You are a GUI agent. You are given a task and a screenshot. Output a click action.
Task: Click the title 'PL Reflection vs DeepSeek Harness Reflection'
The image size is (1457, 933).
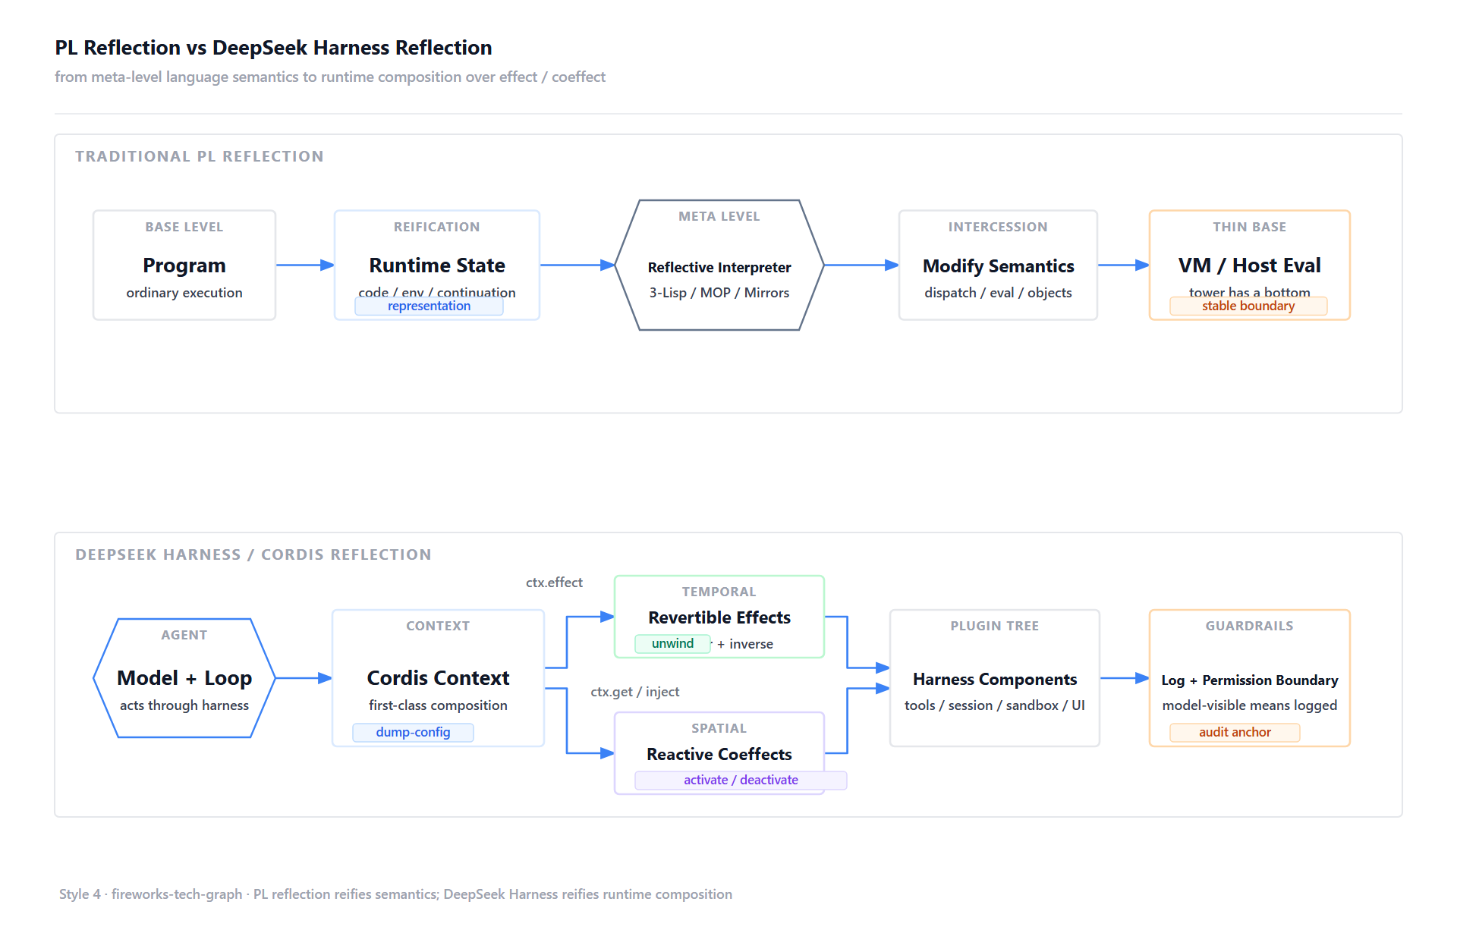coord(273,48)
